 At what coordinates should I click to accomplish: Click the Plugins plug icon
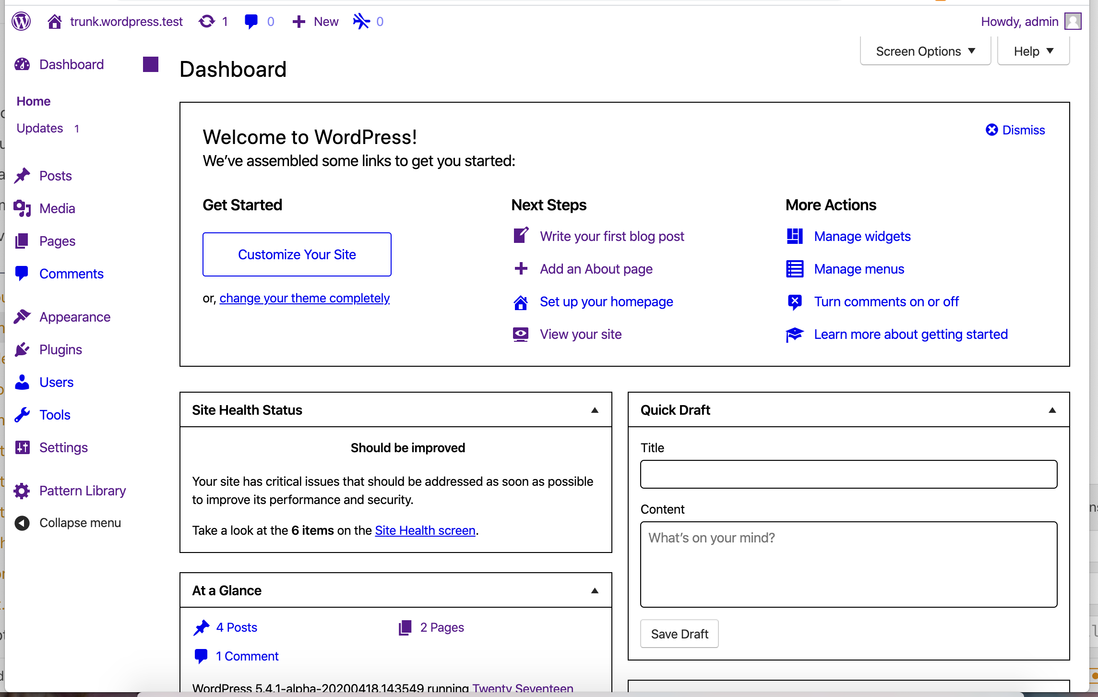(22, 349)
